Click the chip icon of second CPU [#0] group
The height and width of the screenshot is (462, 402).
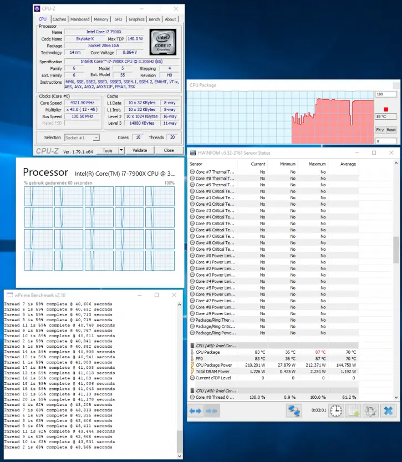[x=192, y=390]
